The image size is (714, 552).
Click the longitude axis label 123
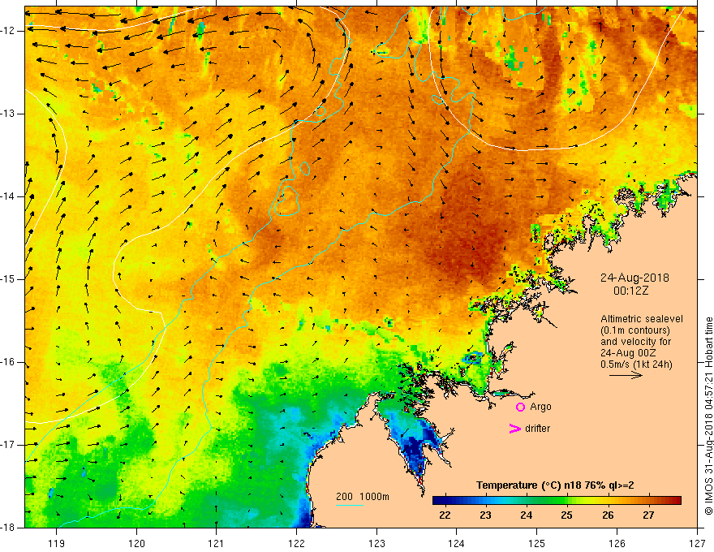coord(376,543)
